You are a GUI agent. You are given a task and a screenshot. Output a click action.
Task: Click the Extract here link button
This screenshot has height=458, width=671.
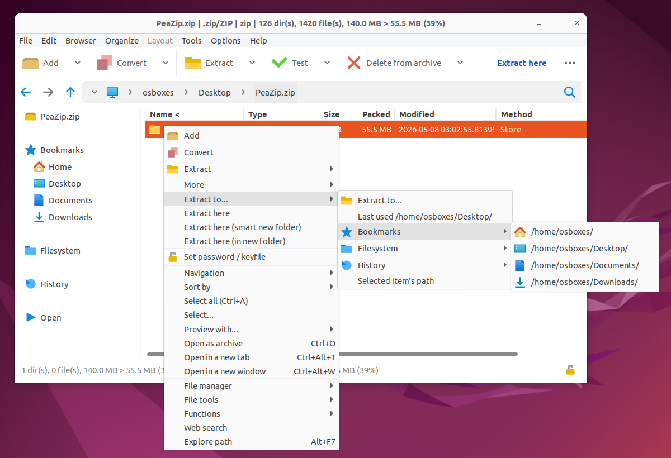[522, 63]
